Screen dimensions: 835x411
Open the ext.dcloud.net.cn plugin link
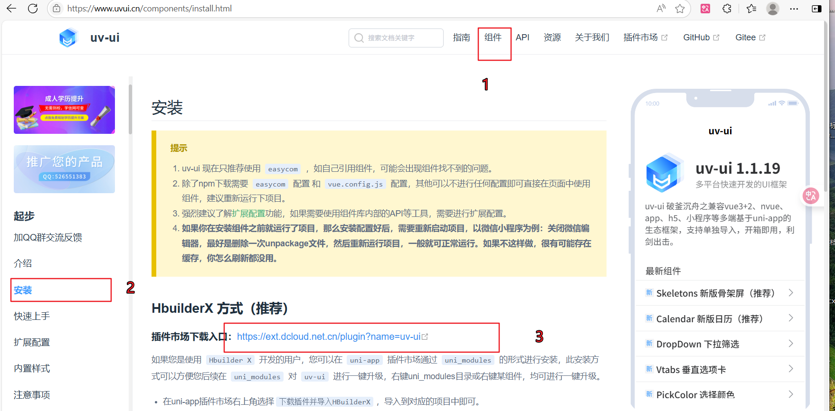pyautogui.click(x=329, y=336)
